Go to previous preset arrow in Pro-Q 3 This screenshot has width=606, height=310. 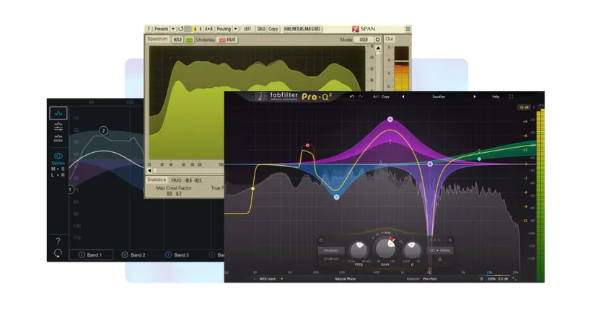pyautogui.click(x=403, y=97)
